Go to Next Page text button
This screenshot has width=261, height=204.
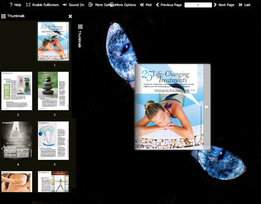coord(226,5)
